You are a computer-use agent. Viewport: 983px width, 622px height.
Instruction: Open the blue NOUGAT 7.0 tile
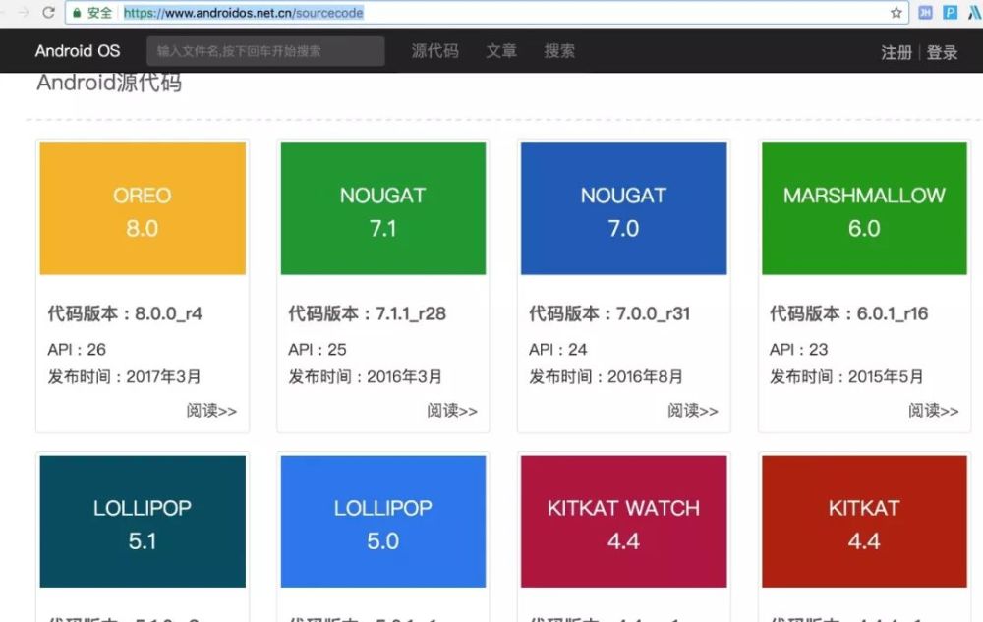[x=624, y=208]
